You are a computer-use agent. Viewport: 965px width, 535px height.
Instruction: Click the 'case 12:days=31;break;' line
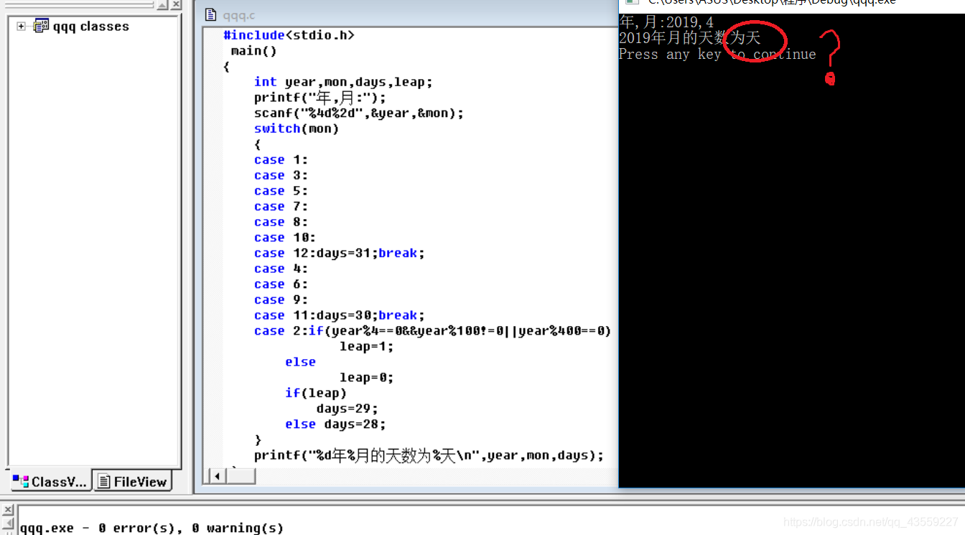(x=340, y=253)
